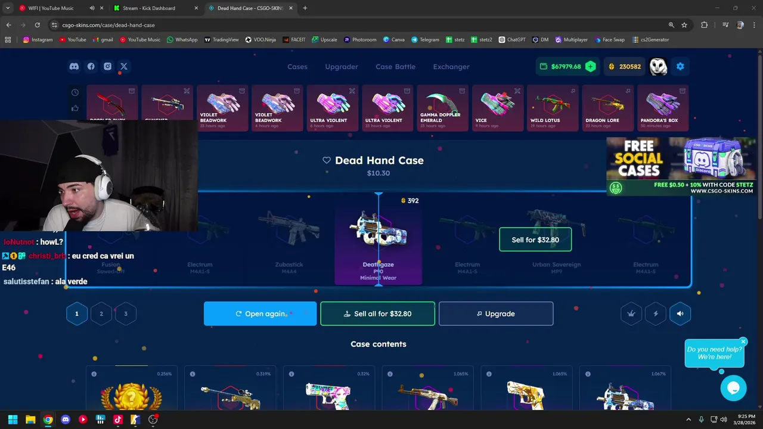Click the $67979.68 wallet balance
The height and width of the screenshot is (429, 763).
click(x=566, y=67)
